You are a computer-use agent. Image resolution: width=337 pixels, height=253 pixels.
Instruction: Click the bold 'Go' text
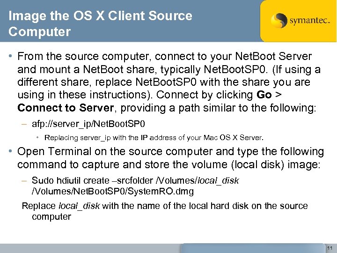pyautogui.click(x=264, y=95)
